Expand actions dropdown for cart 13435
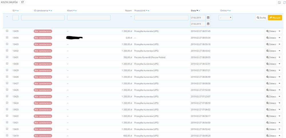 (x=279, y=31)
